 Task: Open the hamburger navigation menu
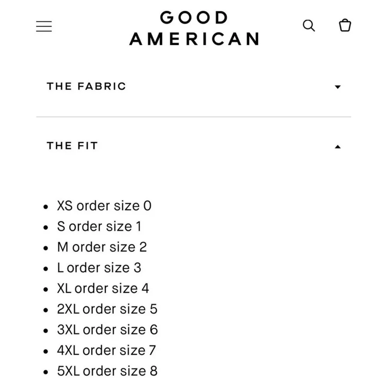[x=44, y=26]
